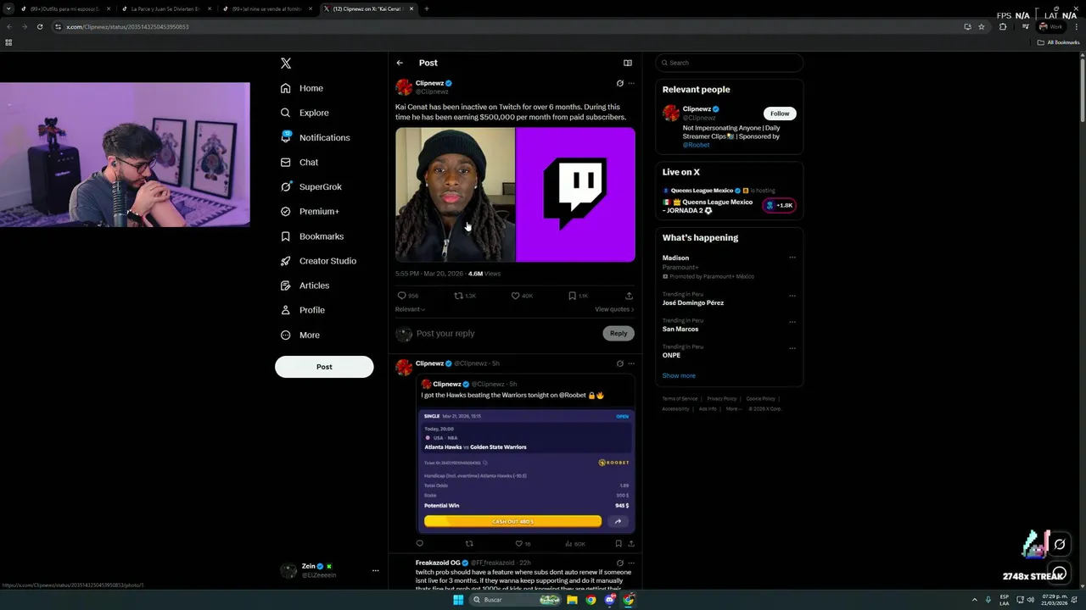The image size is (1086, 610).
Task: Bookmark this page with star icon
Action: 982,26
